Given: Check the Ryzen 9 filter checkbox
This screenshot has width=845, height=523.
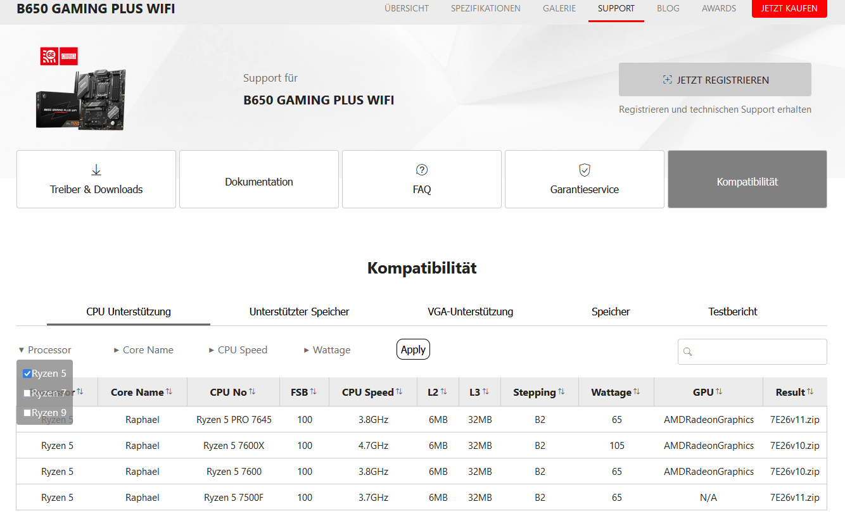Looking at the screenshot, I should [27, 413].
